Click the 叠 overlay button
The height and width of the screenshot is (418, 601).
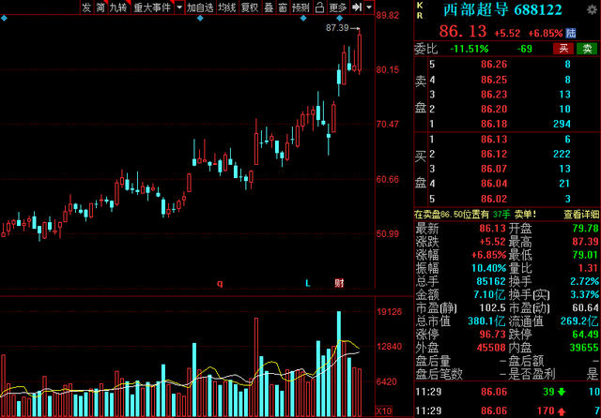269,7
